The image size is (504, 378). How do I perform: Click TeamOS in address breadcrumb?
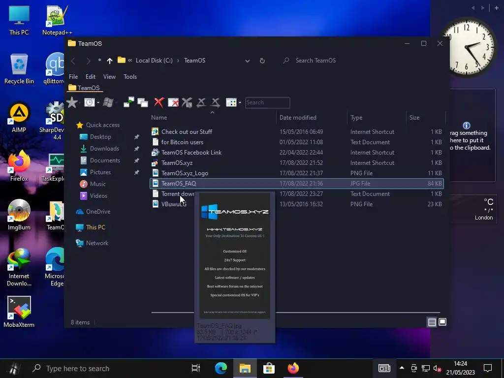coord(194,61)
